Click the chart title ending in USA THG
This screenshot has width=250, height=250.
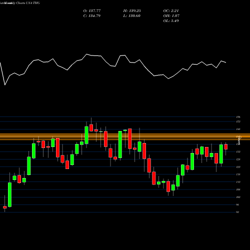coord(20,3)
